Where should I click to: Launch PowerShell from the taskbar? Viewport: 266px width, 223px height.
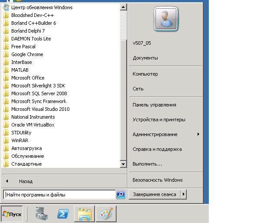point(63,214)
